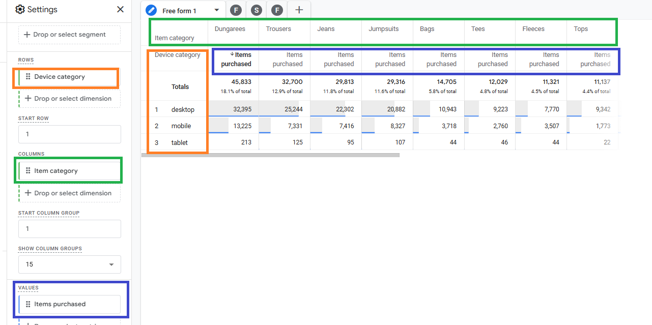Screen dimensions: 652x325
Task: Select the tablet row label
Action: coord(180,143)
